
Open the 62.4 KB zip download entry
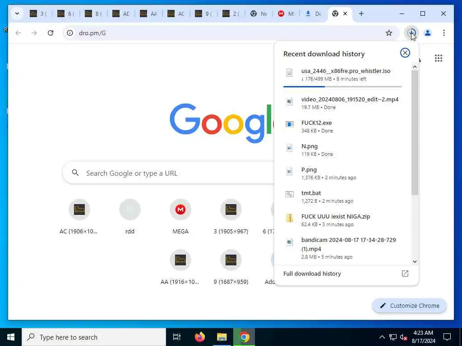tap(343, 220)
